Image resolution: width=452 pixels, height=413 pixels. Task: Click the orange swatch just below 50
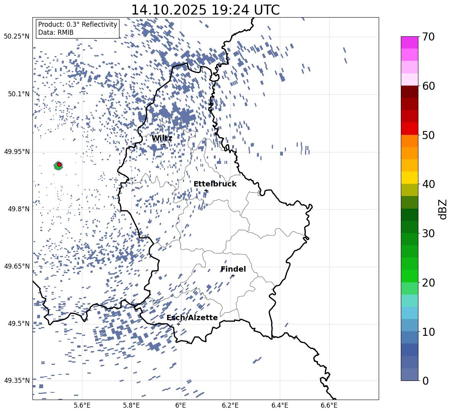[409, 141]
